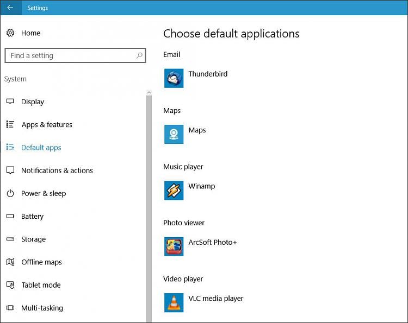The width and height of the screenshot is (408, 323).
Task: Click the ArcSoft Photo+ icon
Action: point(174,246)
